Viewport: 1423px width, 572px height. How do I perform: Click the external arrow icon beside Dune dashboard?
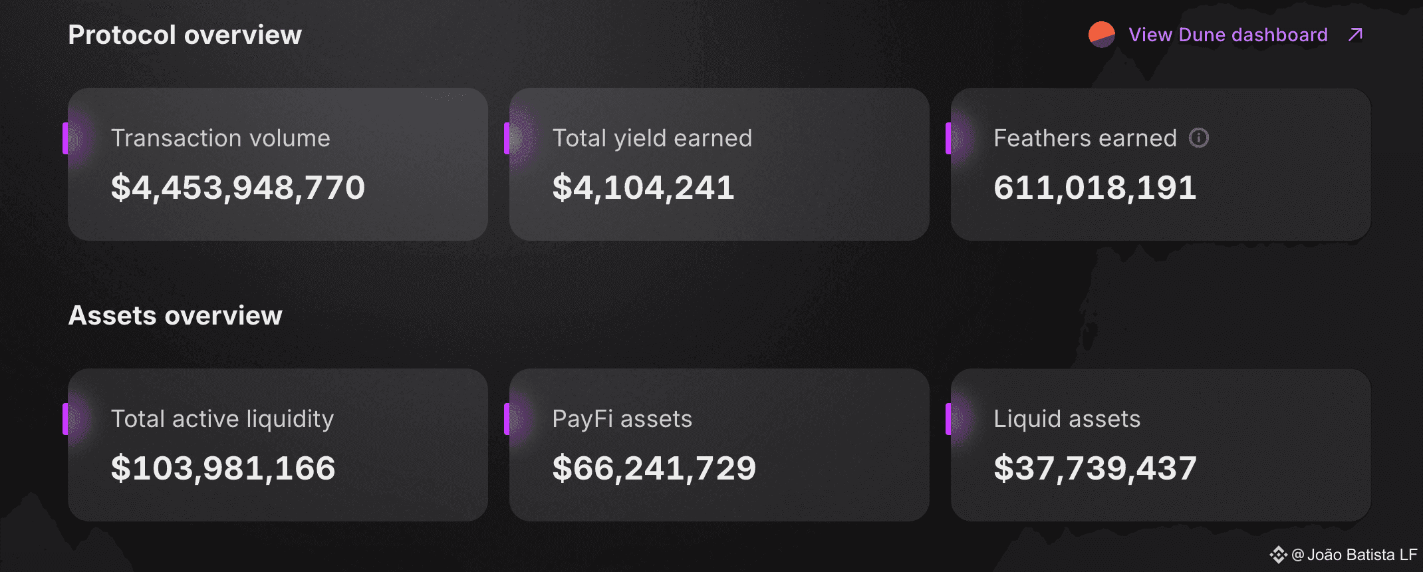click(1355, 35)
